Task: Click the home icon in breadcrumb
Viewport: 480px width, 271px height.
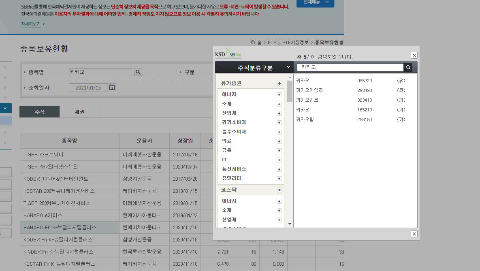Action: pyautogui.click(x=252, y=42)
